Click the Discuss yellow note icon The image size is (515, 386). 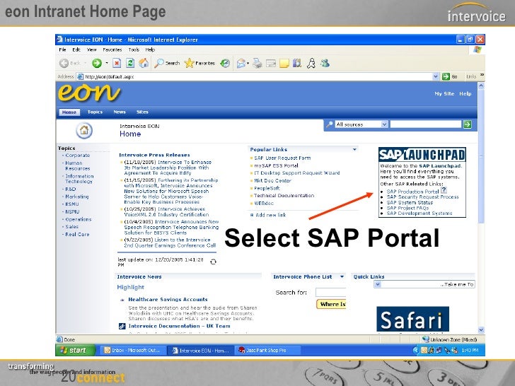284,63
